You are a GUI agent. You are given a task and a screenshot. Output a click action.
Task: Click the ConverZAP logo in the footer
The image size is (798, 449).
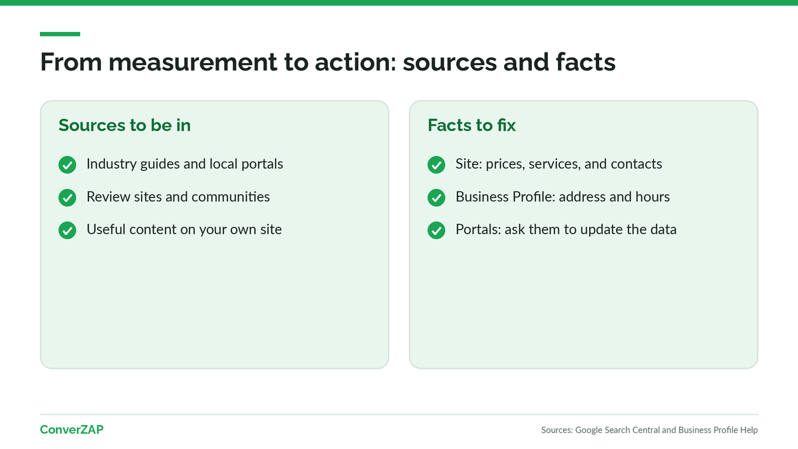72,430
